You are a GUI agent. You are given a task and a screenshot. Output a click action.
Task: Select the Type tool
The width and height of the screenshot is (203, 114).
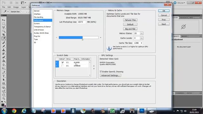tap(3, 76)
